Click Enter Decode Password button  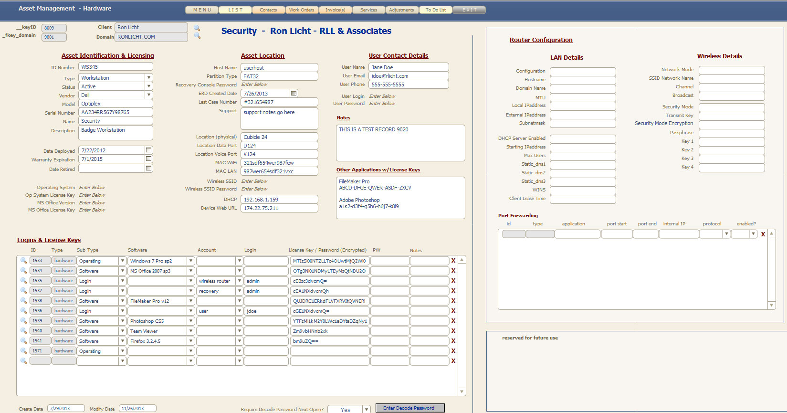[x=410, y=408]
